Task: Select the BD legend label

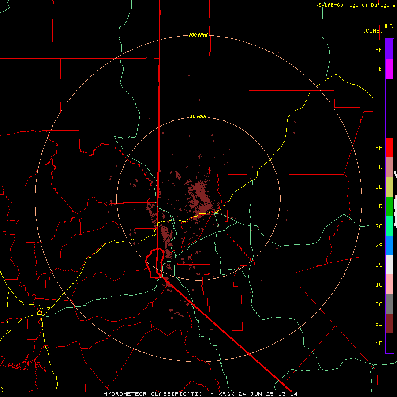Action: 378,187
